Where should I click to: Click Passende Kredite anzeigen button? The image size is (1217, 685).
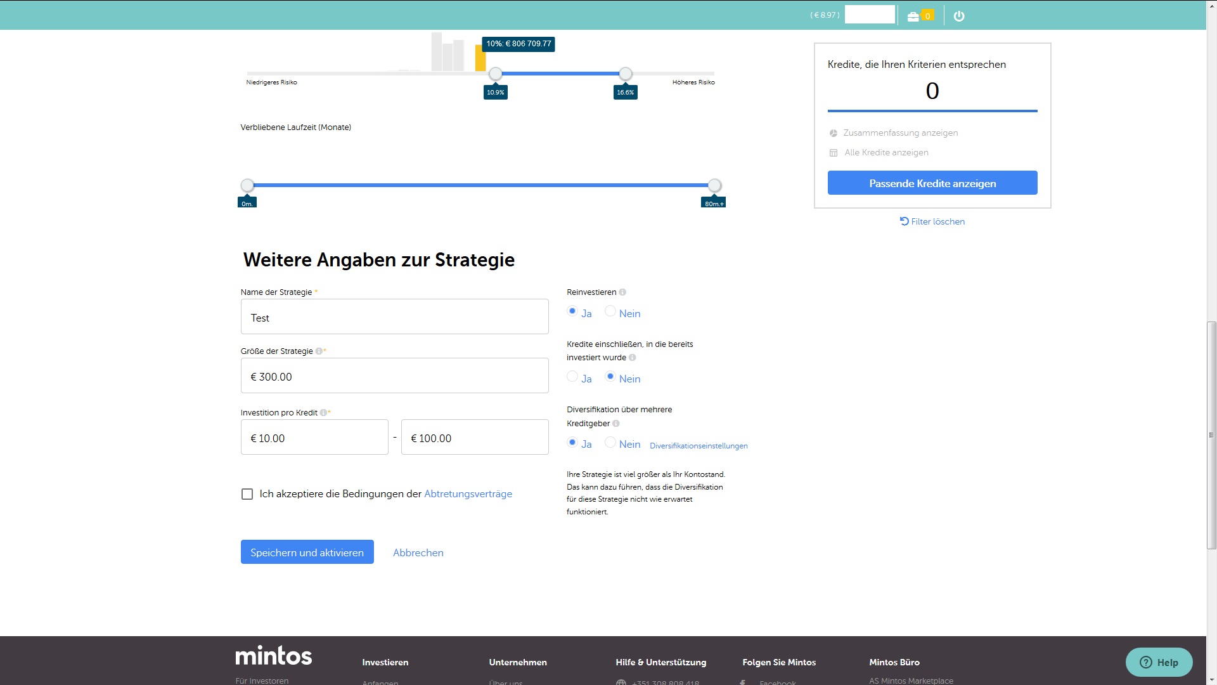pos(932,183)
